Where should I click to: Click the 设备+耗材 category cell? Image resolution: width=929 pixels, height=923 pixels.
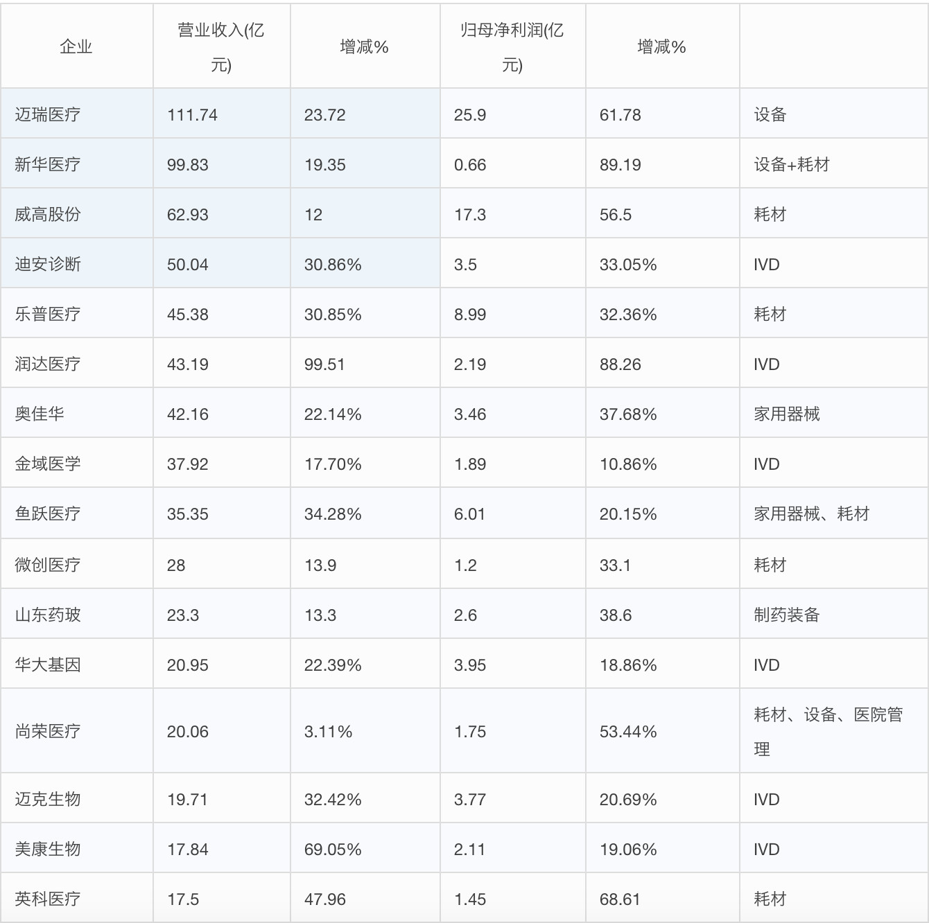tap(834, 164)
